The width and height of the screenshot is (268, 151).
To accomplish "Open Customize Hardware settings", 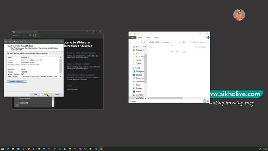I will [17, 81].
